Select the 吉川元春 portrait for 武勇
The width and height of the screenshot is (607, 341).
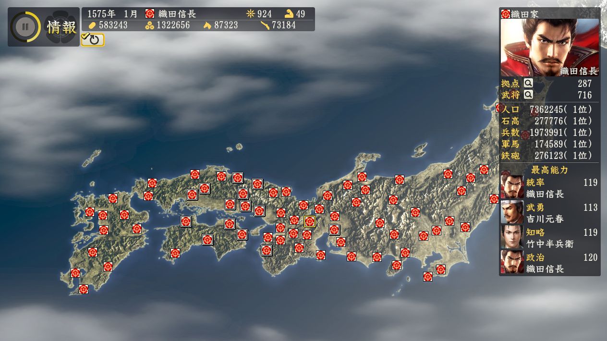[512, 211]
